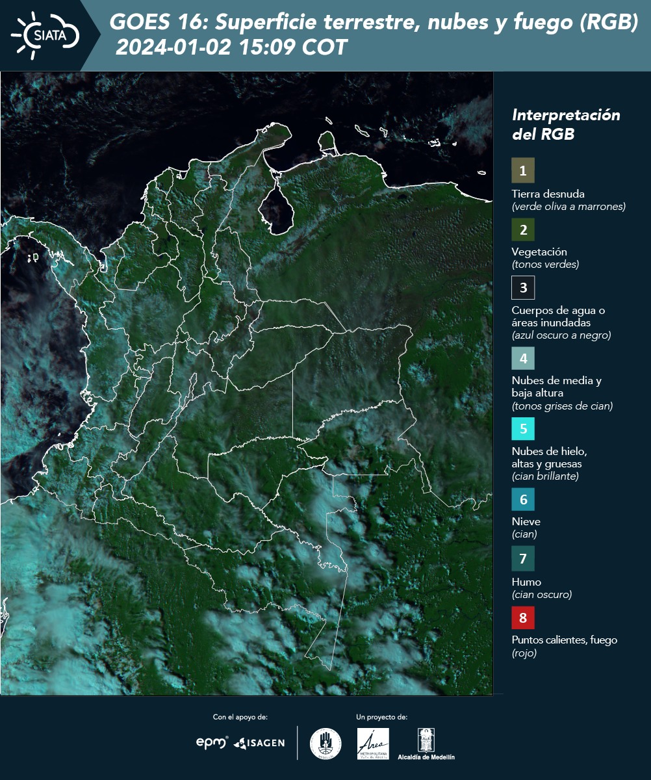The height and width of the screenshot is (780, 651).
Task: Click the ISAGEN logo in footer
Action: (259, 742)
